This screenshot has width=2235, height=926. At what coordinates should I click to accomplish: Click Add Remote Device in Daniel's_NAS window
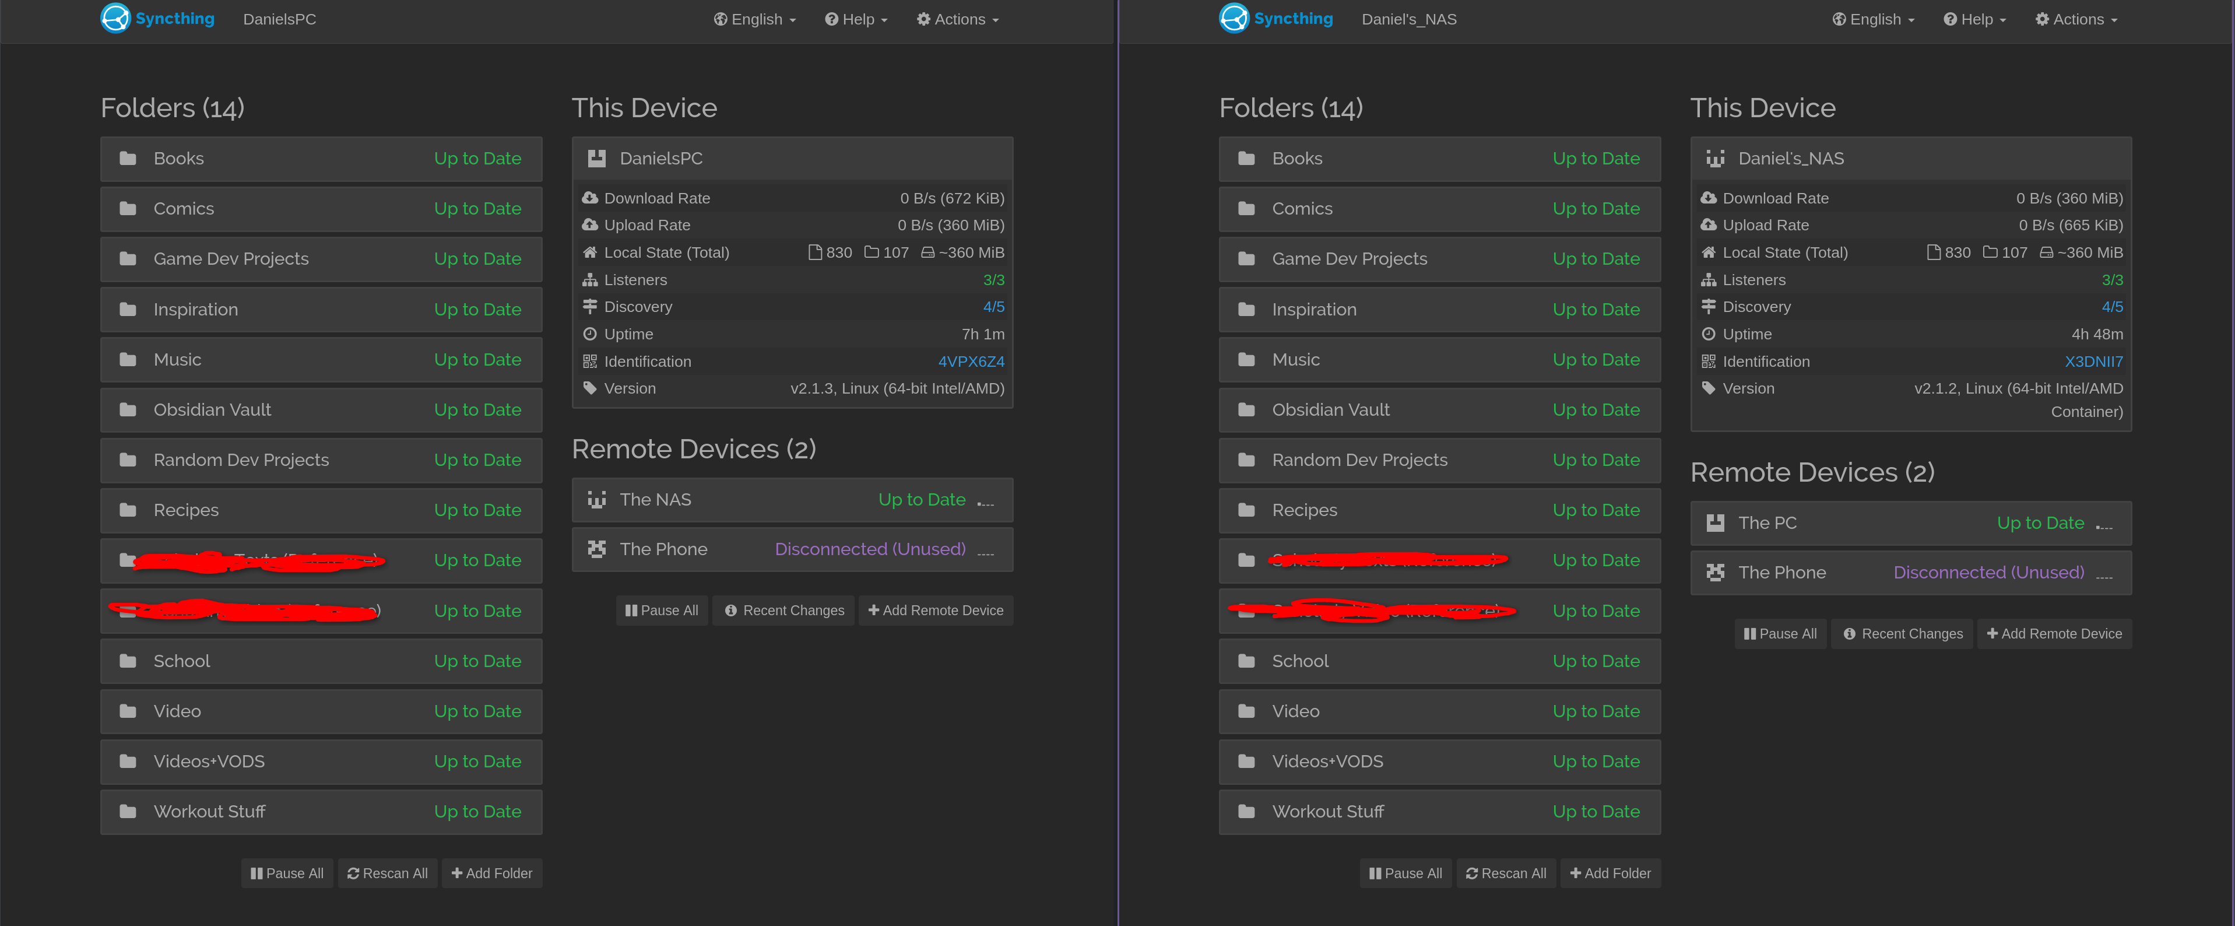pyautogui.click(x=2054, y=634)
